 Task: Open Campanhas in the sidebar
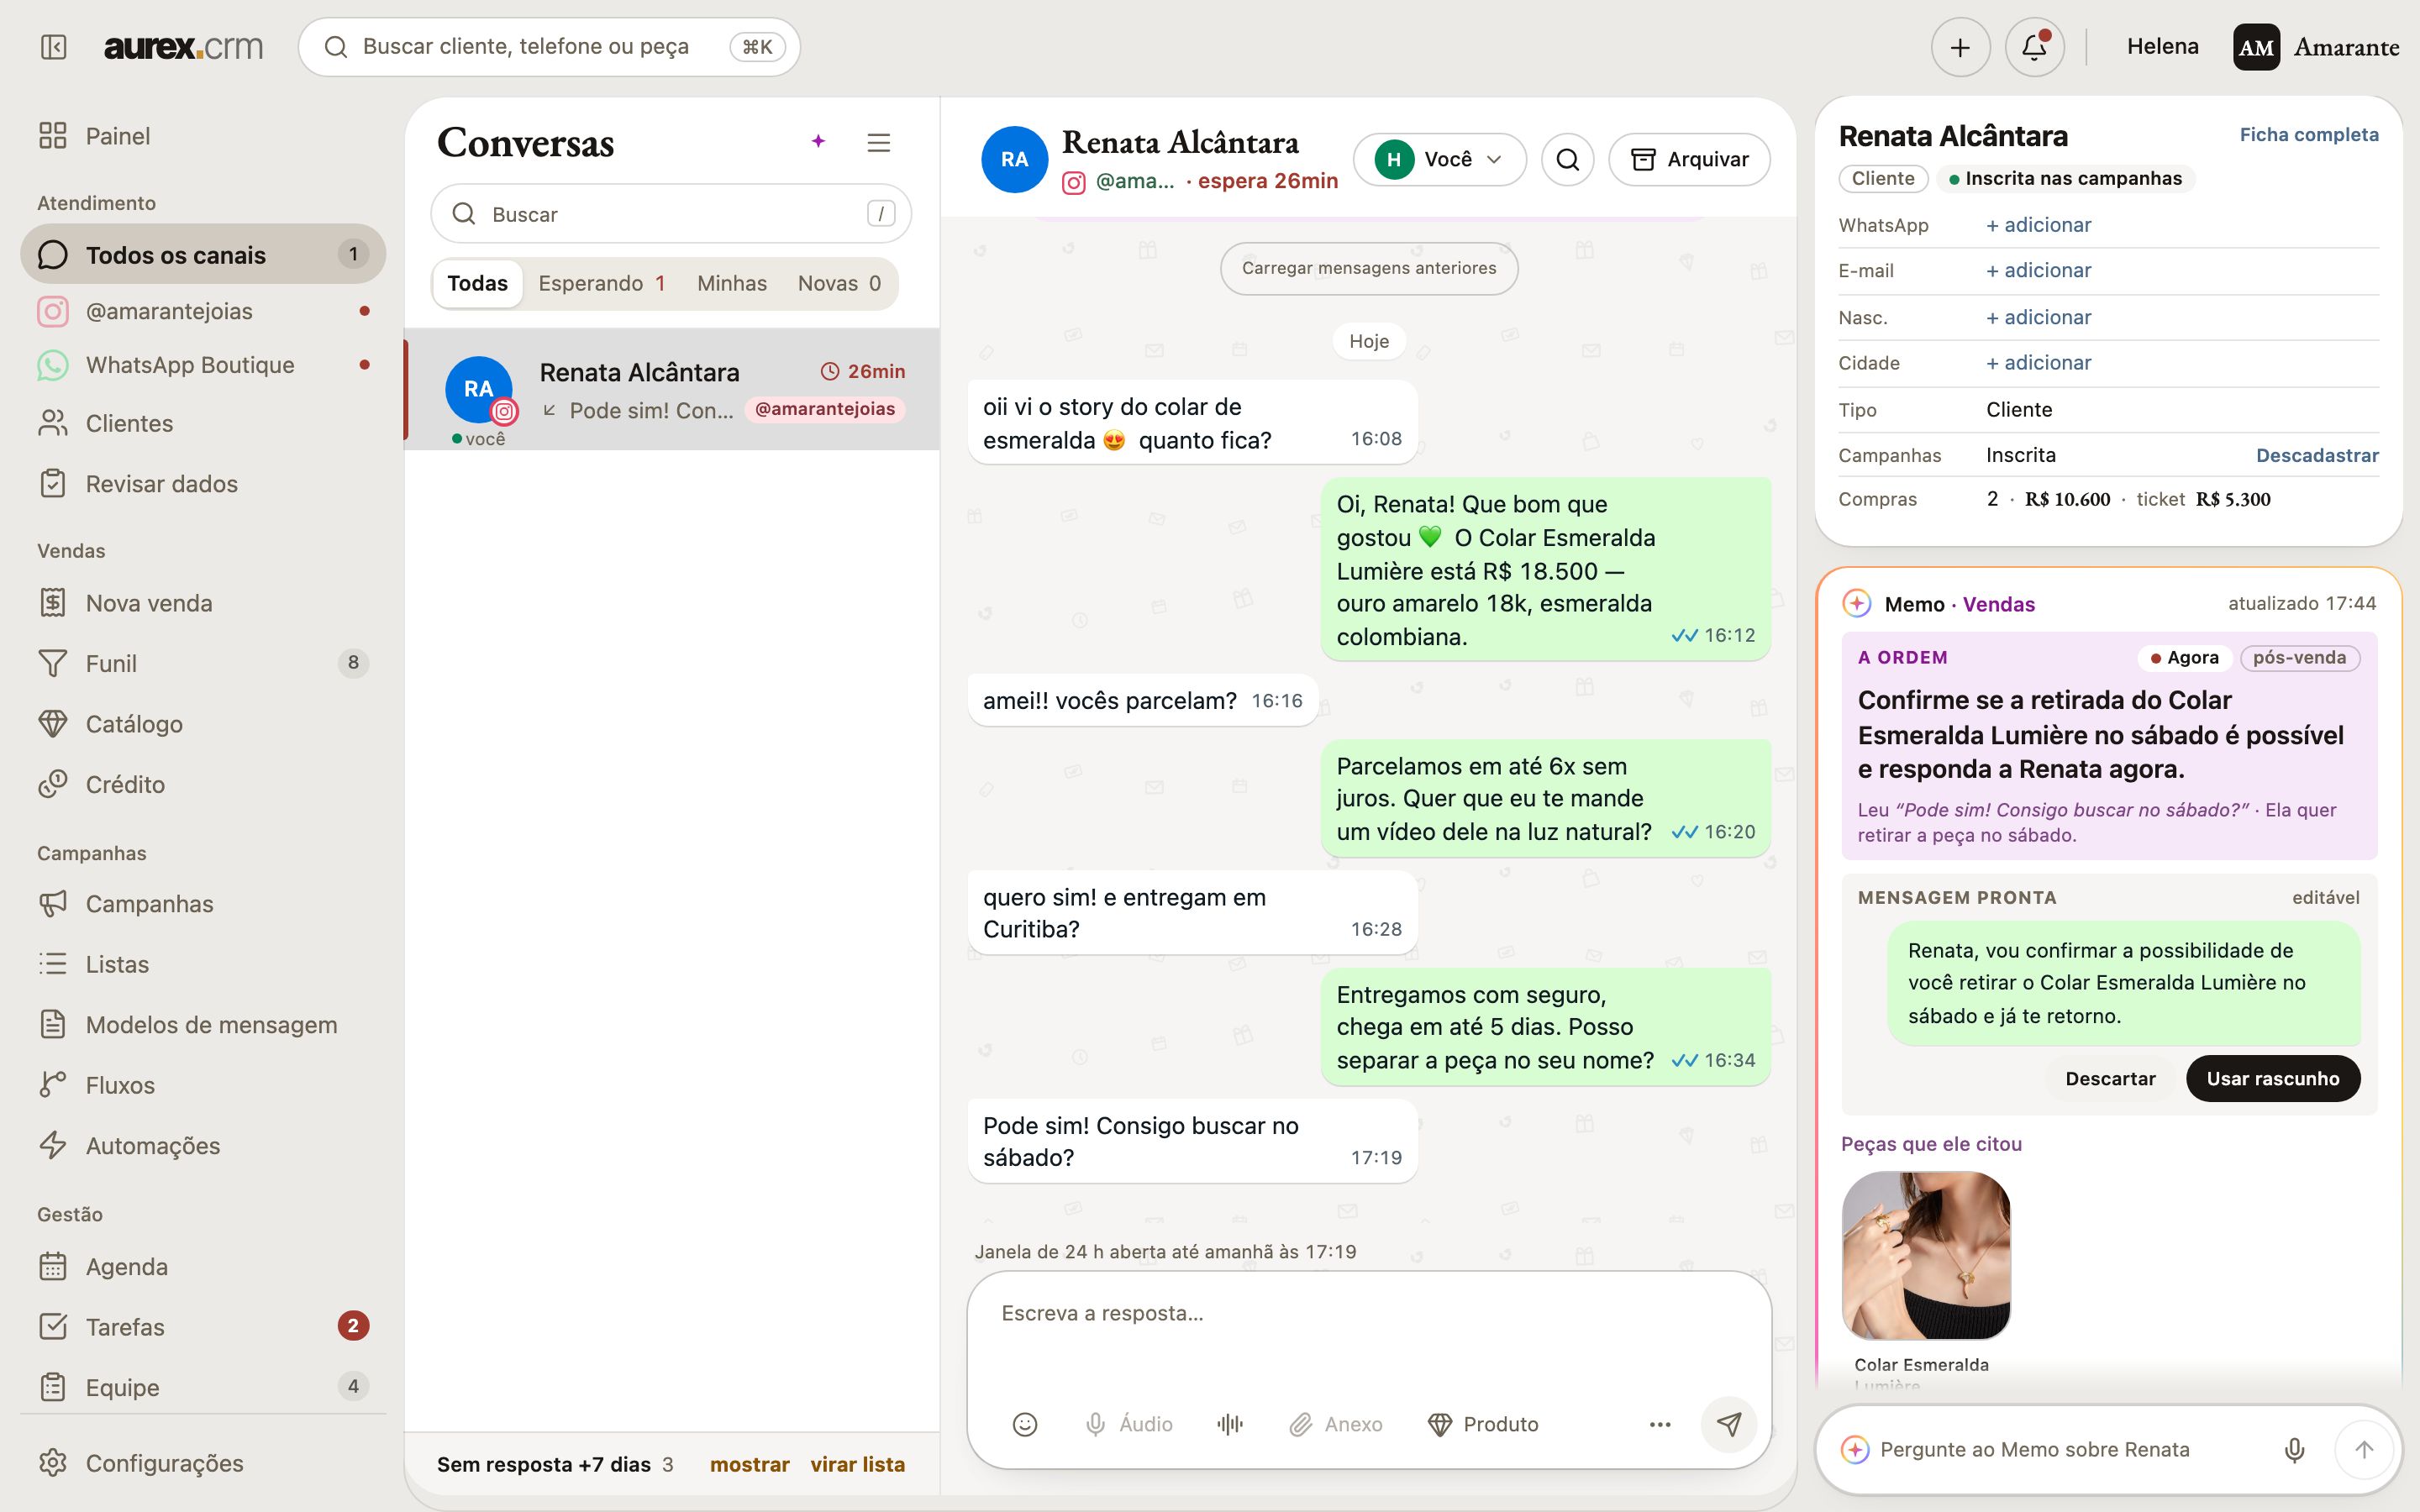[x=203, y=904]
